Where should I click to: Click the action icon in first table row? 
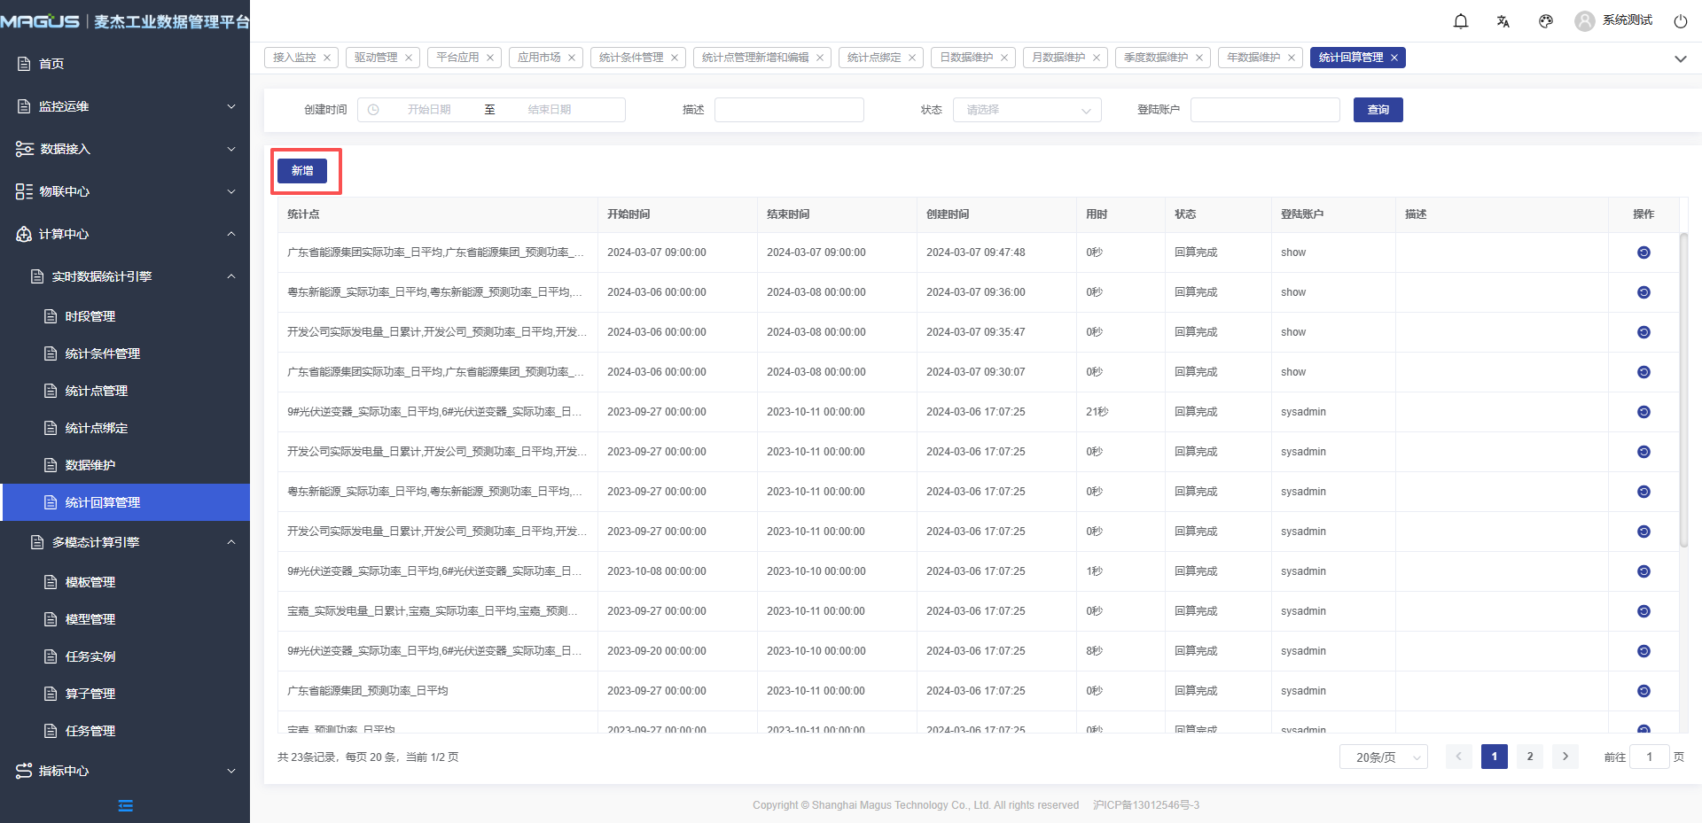tap(1643, 252)
